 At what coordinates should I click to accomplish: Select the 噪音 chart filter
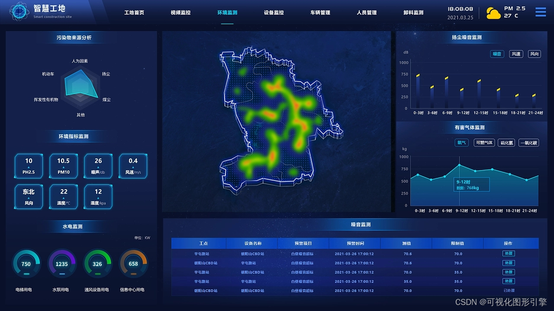tap(497, 54)
